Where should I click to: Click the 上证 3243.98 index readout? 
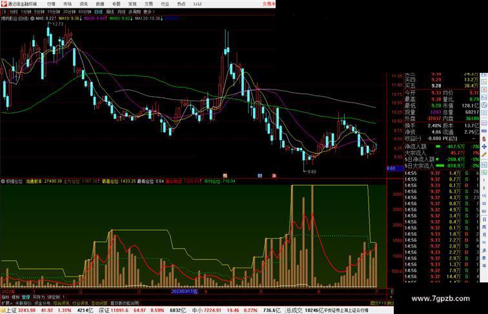point(21,310)
